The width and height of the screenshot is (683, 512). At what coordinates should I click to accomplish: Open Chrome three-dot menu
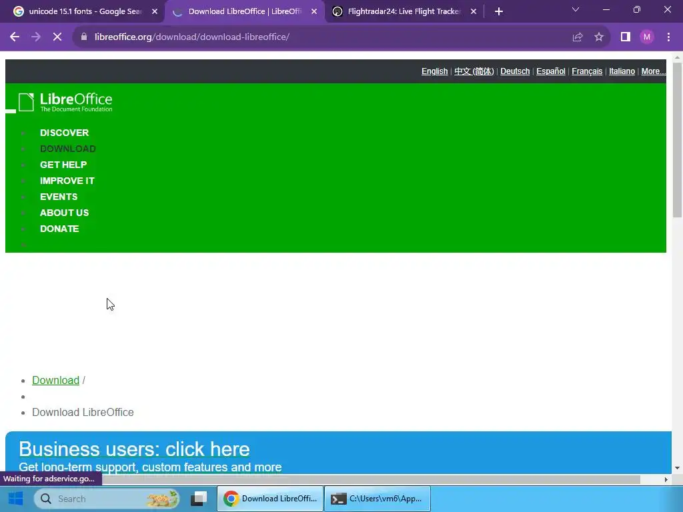(668, 37)
